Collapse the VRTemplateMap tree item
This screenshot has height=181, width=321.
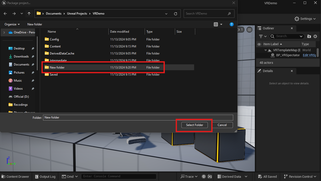266,50
